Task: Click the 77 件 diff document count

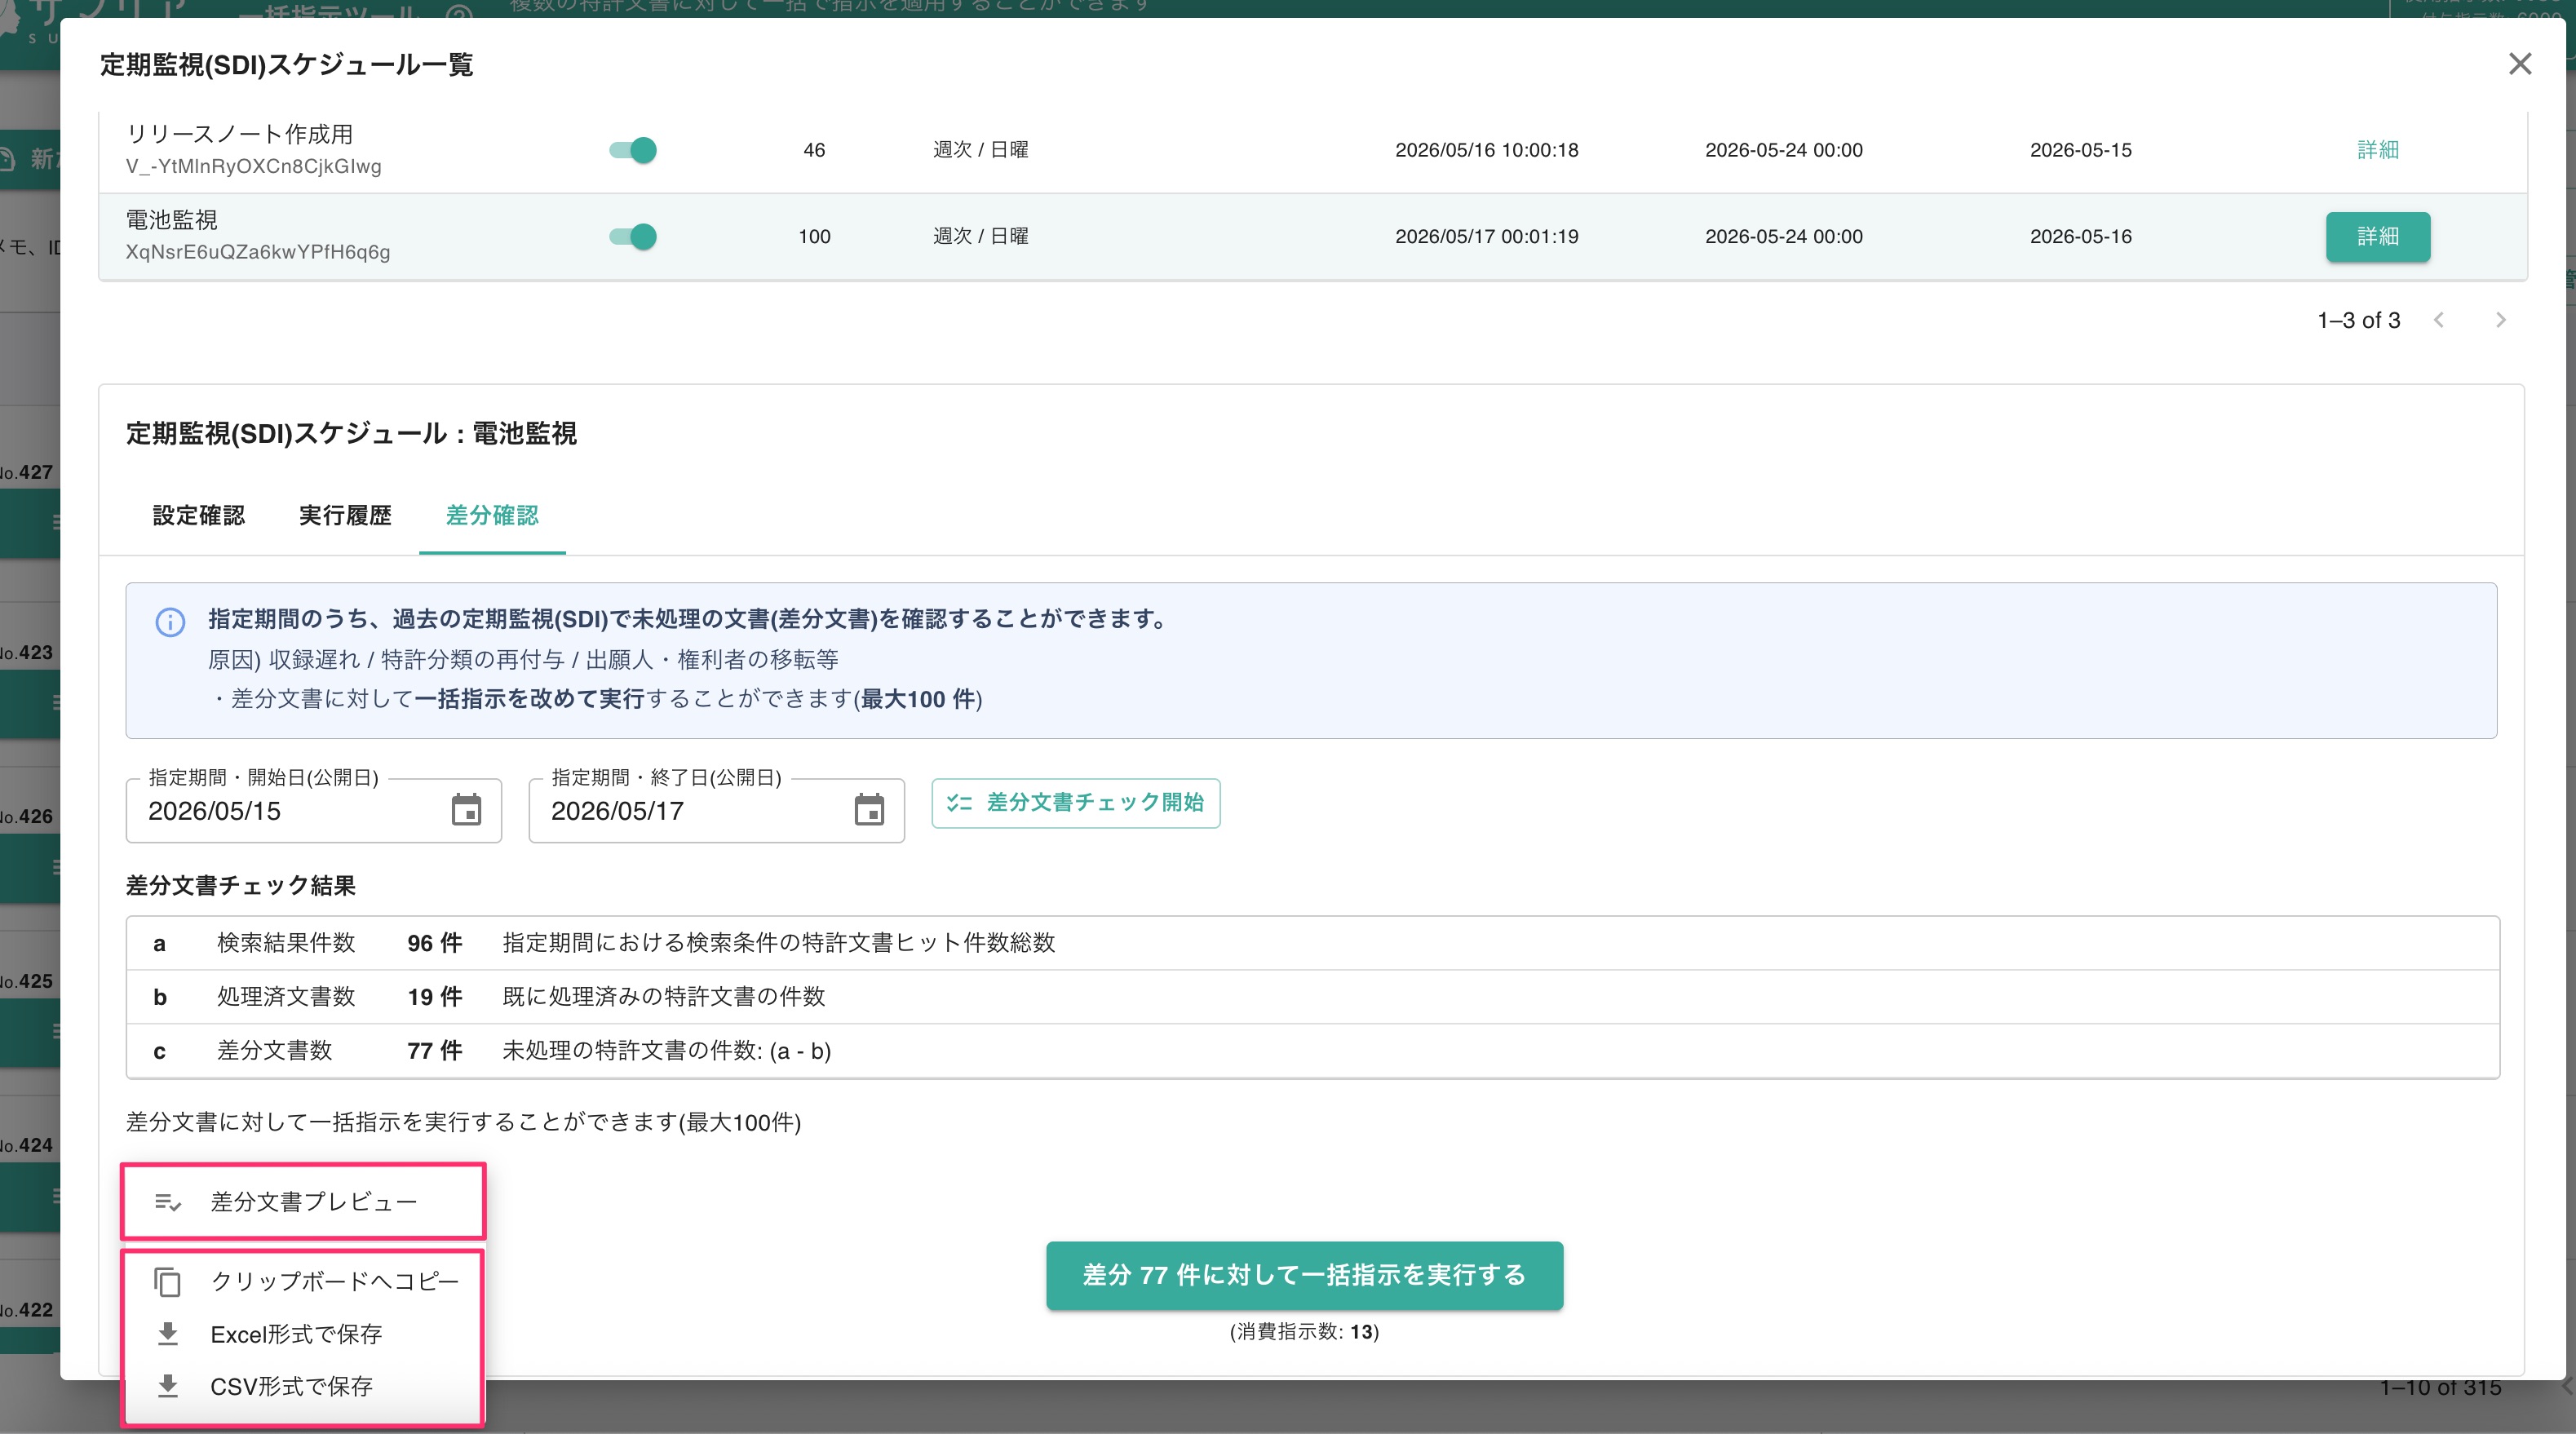Action: coord(434,1051)
